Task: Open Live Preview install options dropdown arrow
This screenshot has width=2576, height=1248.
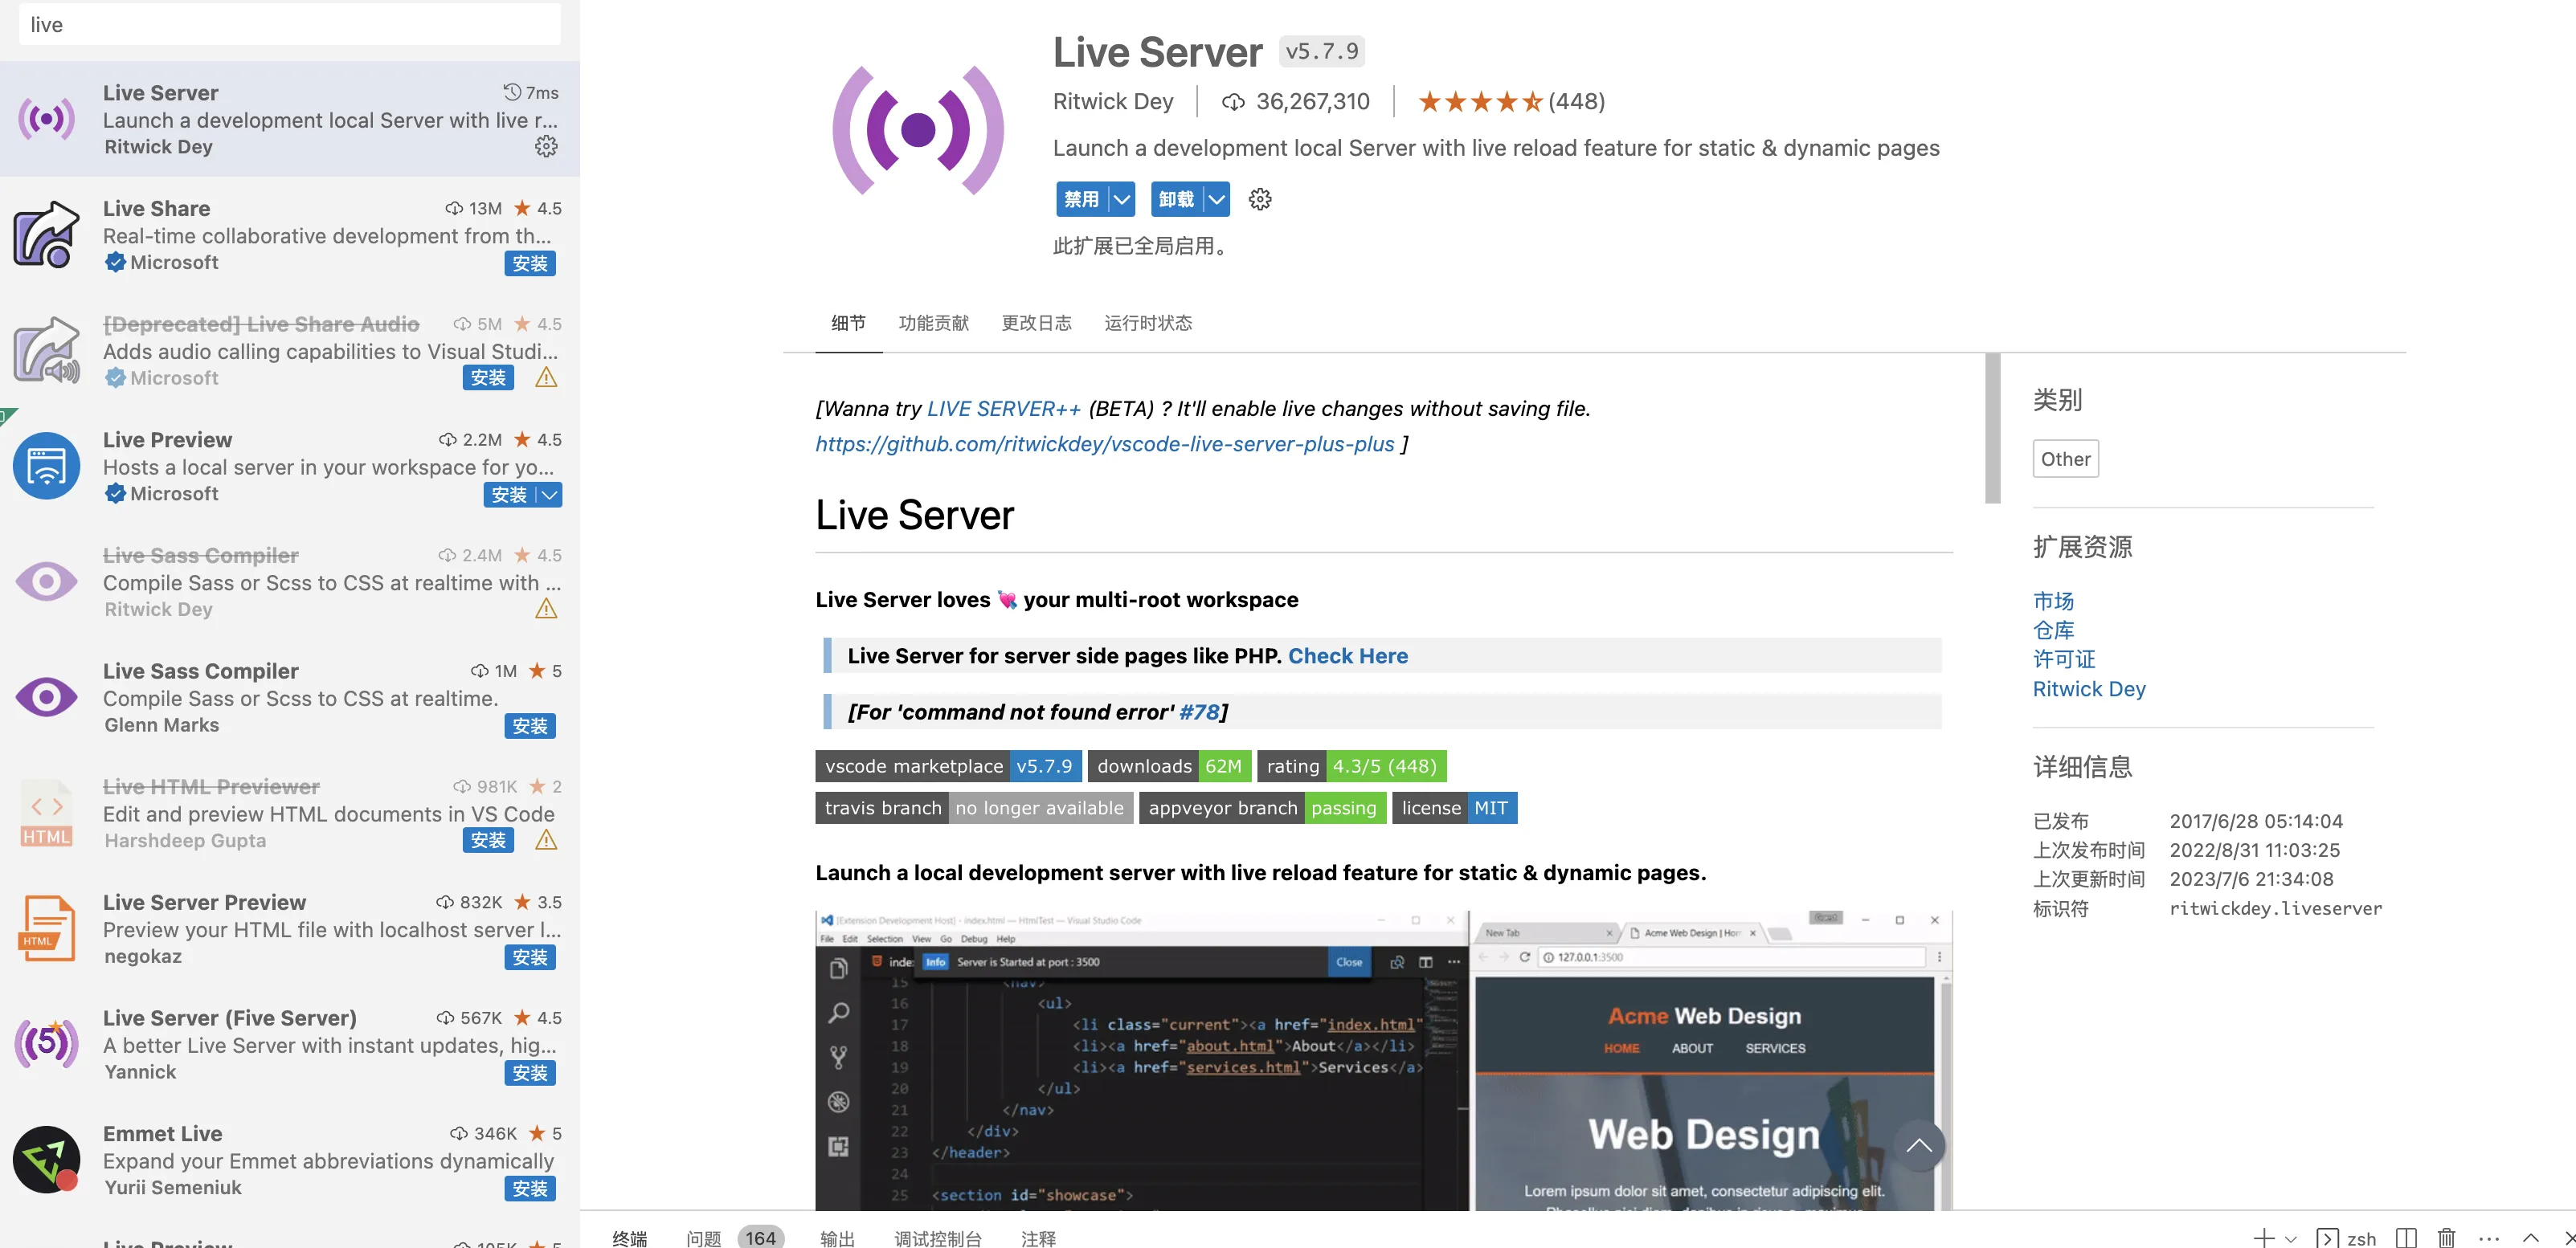Action: point(549,495)
